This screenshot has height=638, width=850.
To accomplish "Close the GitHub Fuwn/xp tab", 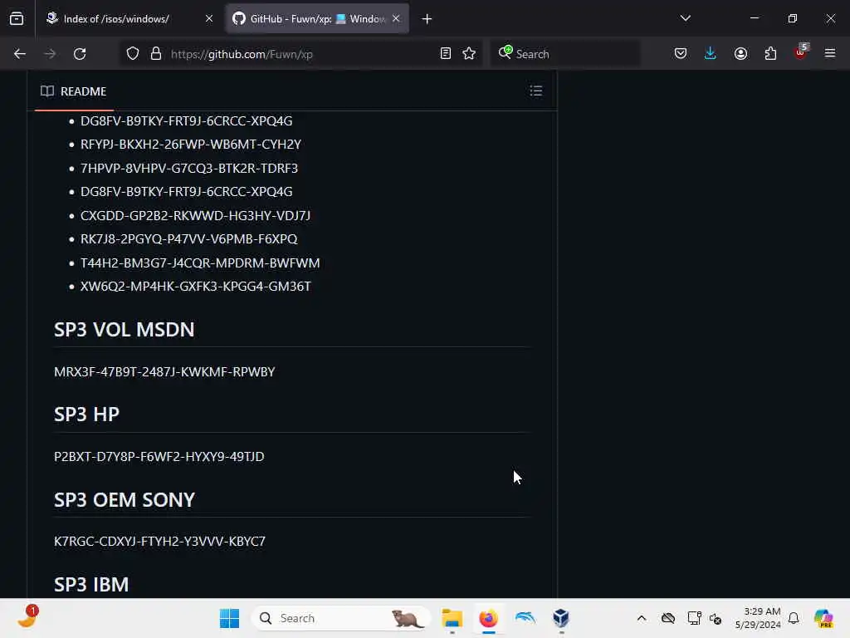I will [396, 19].
